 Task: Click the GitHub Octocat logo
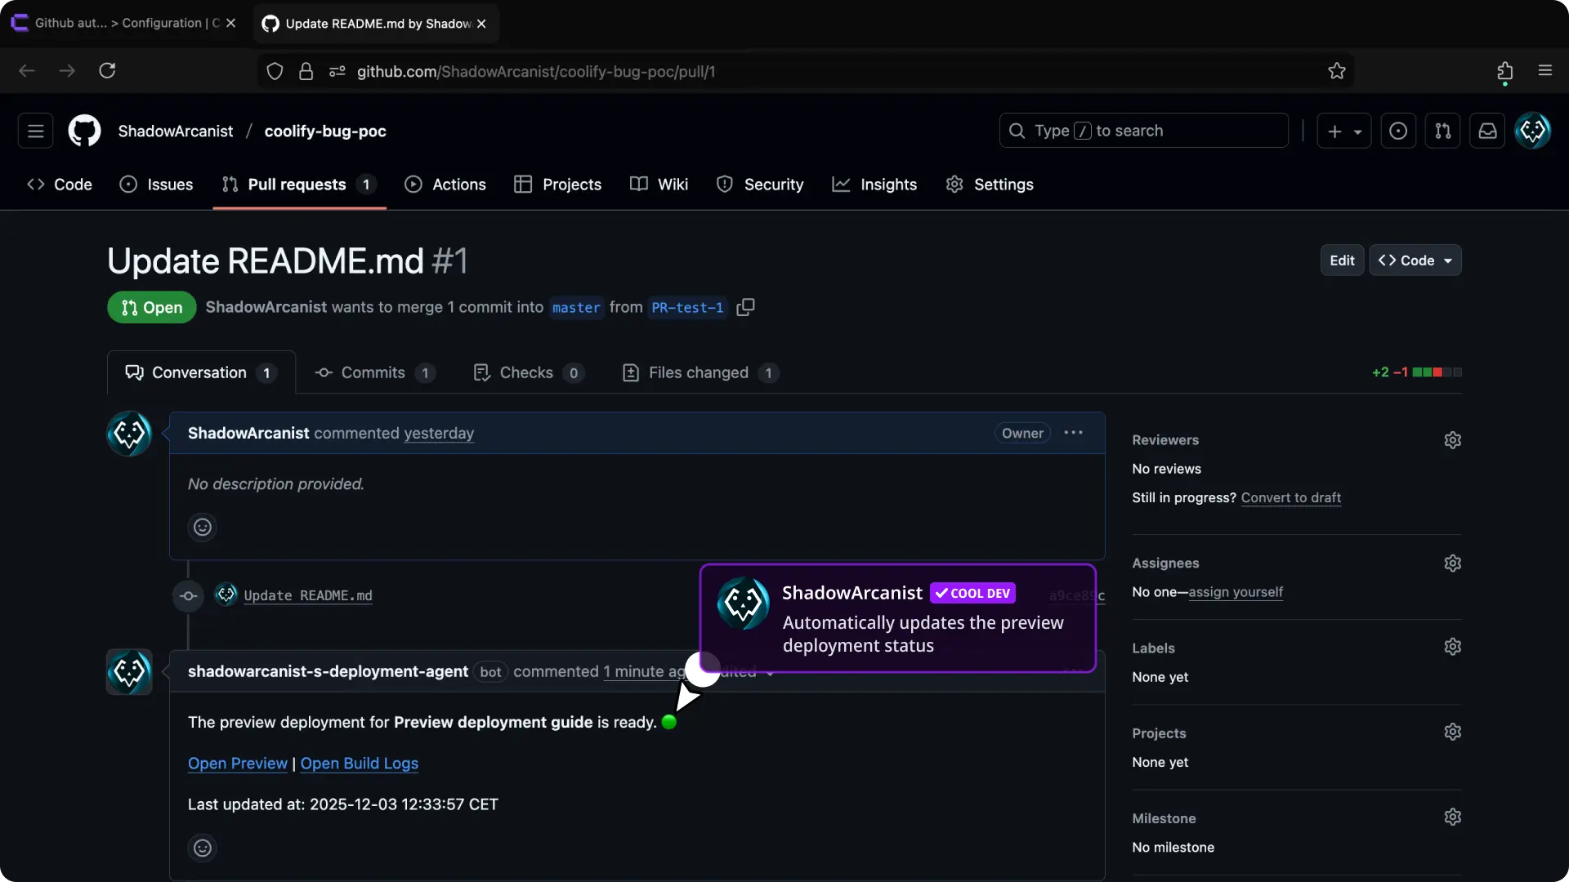(84, 131)
